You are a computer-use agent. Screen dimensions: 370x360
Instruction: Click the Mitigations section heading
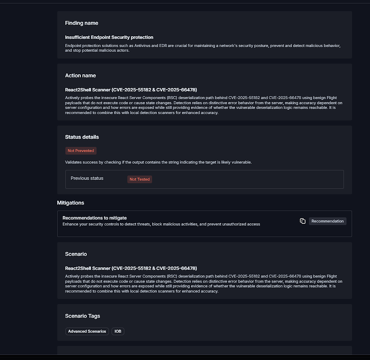coord(70,203)
